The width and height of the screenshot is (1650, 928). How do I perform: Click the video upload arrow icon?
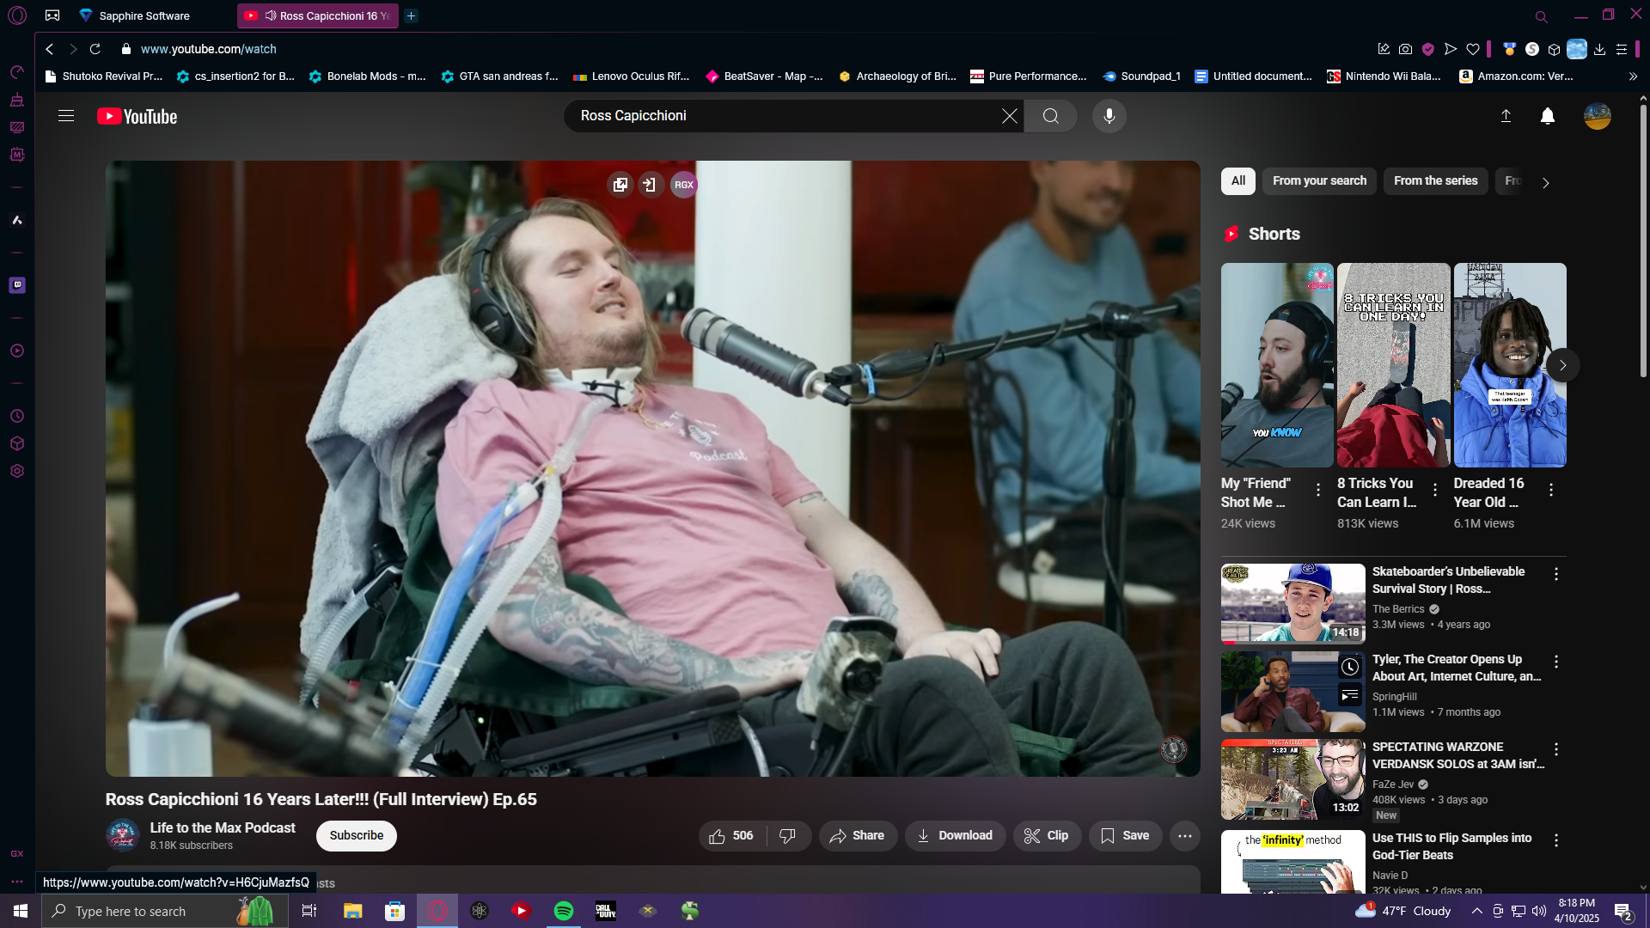pos(1506,116)
